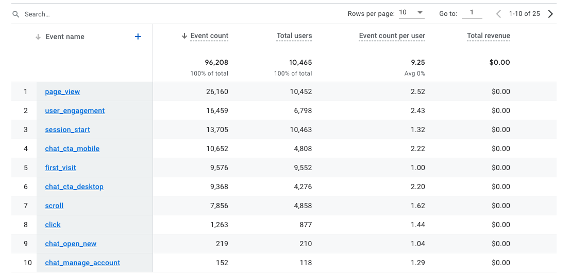Sort by Event count per user
The width and height of the screenshot is (570, 279).
pos(392,36)
